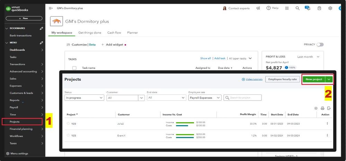Viewport: 346px width, 161px height.
Task: Click the Show all tasks link
Action: [205, 58]
